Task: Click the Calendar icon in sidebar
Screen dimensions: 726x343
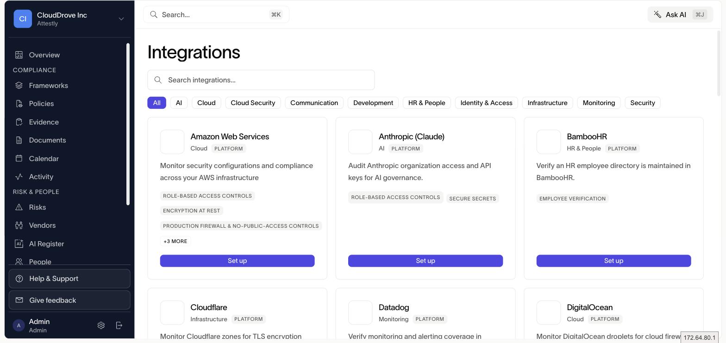Action: (x=19, y=158)
